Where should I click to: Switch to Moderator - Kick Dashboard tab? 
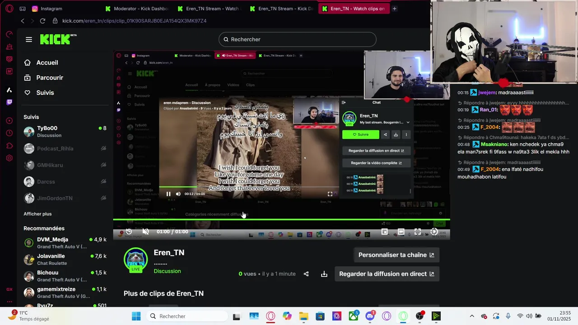[x=137, y=9]
